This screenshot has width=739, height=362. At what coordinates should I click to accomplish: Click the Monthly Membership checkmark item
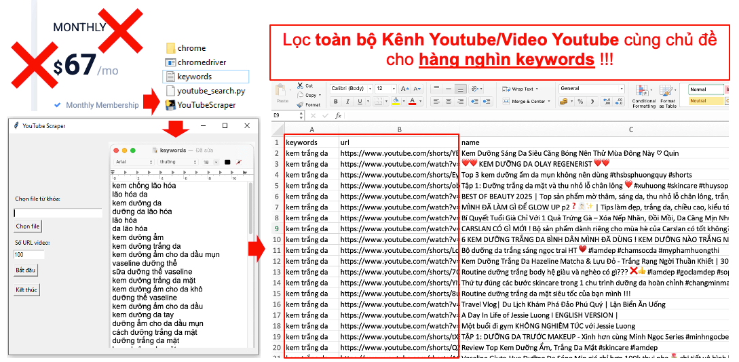click(x=96, y=105)
